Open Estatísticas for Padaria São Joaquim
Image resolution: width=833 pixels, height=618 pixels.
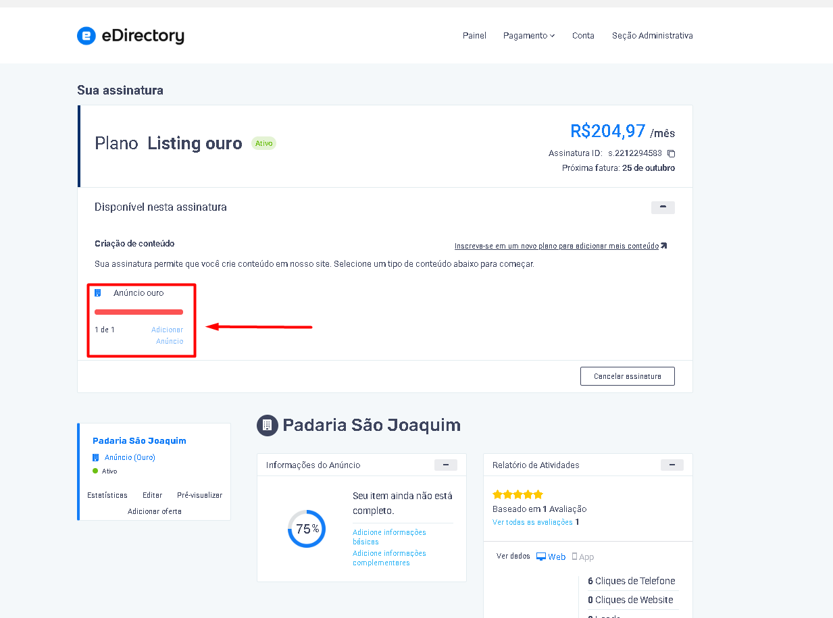(x=107, y=495)
